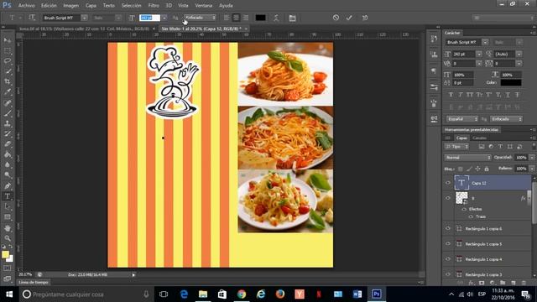Select the Move tool in the toolbox
Image resolution: width=537 pixels, height=302 pixels.
click(x=8, y=40)
